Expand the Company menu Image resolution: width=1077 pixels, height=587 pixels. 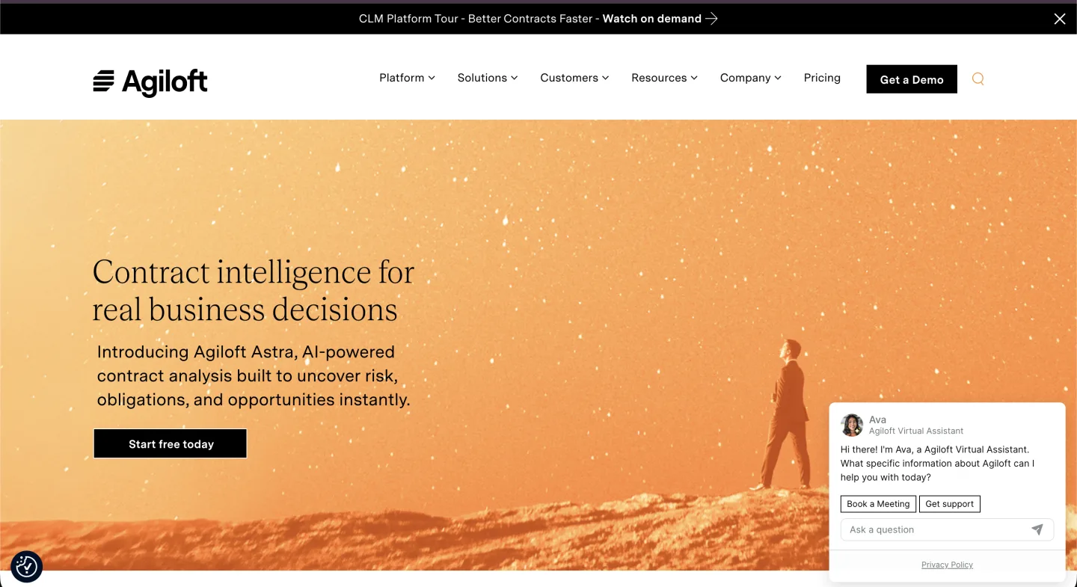[x=751, y=78]
